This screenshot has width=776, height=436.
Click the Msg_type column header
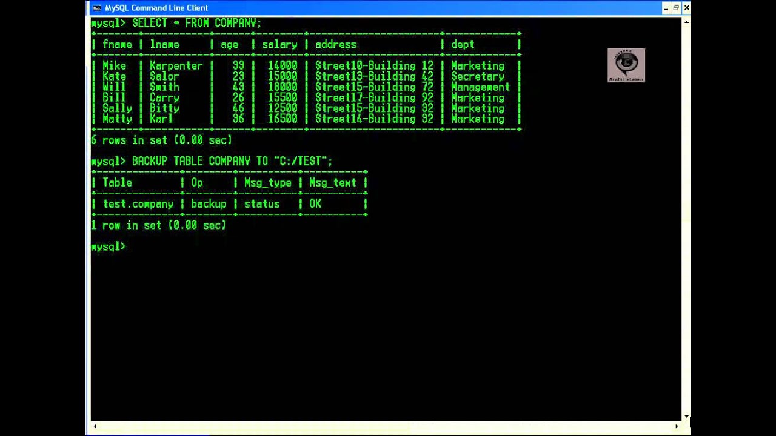(x=268, y=182)
